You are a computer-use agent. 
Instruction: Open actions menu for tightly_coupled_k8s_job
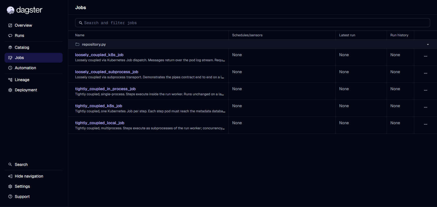point(426,107)
